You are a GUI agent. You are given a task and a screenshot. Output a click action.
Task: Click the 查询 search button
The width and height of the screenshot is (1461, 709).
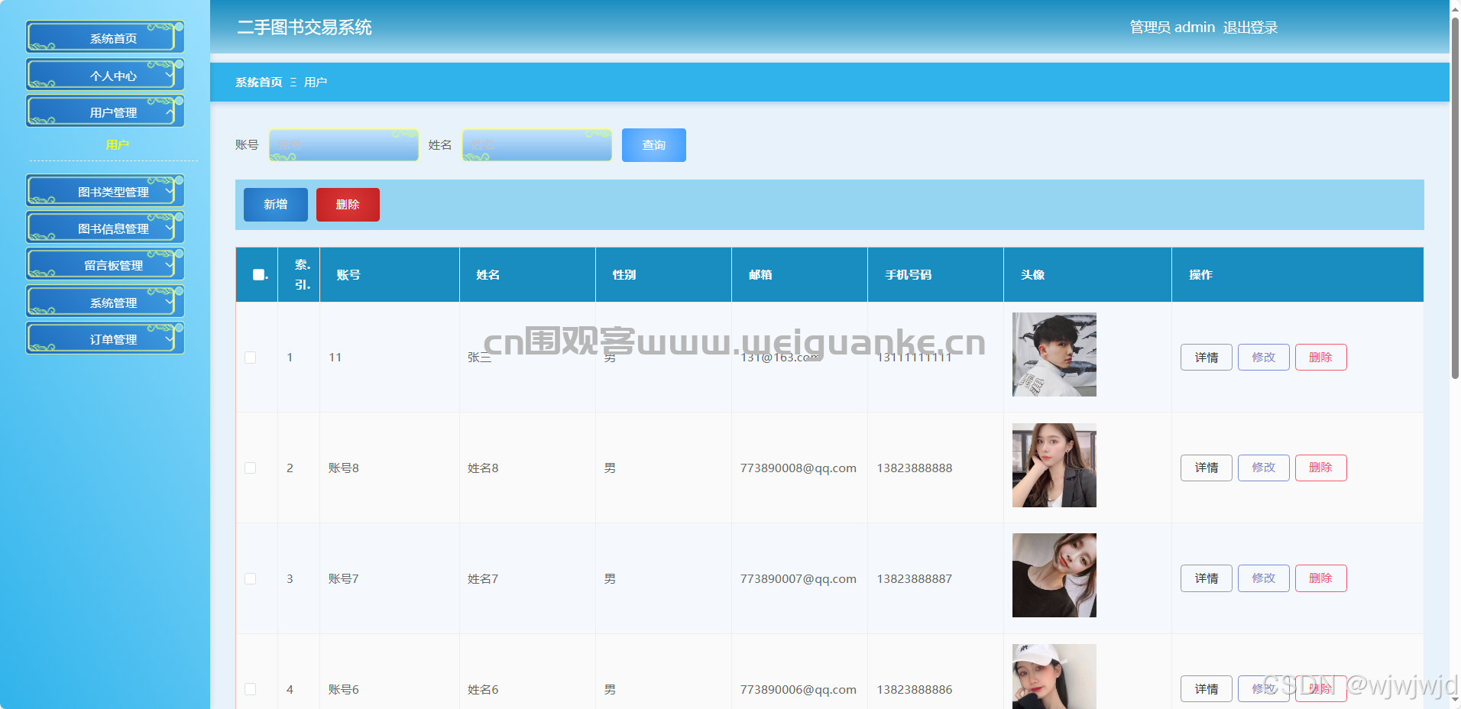click(654, 145)
